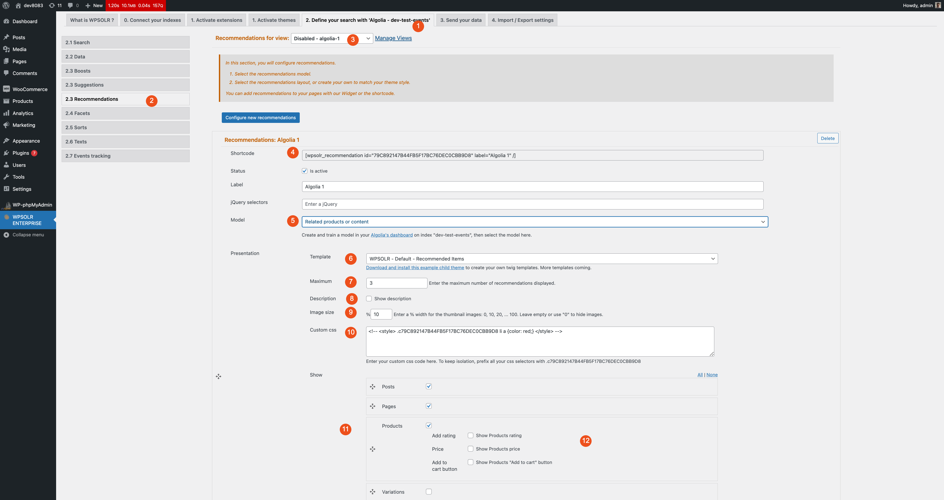
Task: Grab the move handle beside Posts row
Action: point(373,387)
